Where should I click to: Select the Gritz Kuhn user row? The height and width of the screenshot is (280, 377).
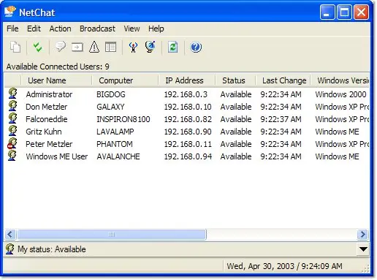[187, 132]
